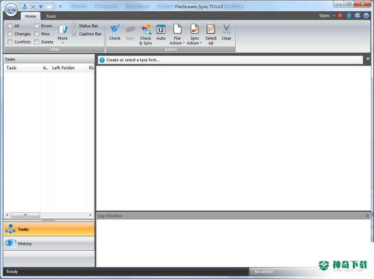Uncheck the Status Bar option
The image size is (374, 279).
pos(74,26)
